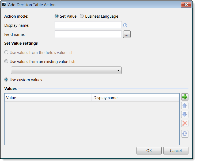This screenshot has height=163, width=197.
Task: Click the Cancel button
Action: tap(176, 151)
